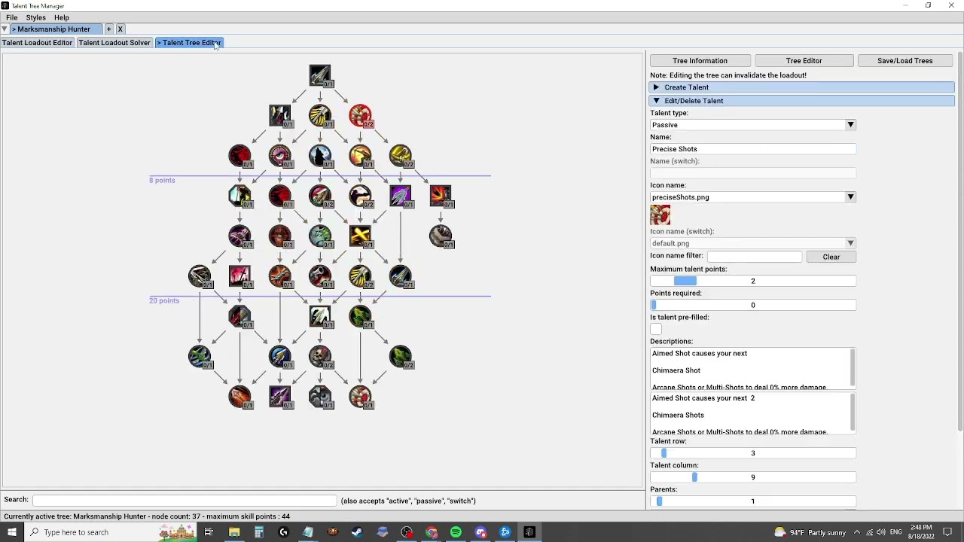Open File Explorer from the taskbar
964x542 pixels.
coord(234,532)
